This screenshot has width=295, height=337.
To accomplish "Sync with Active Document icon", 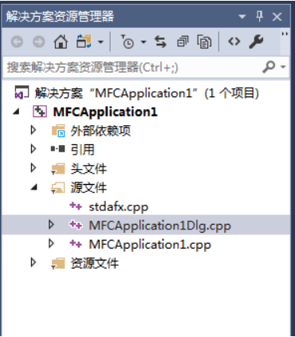I will (x=161, y=41).
